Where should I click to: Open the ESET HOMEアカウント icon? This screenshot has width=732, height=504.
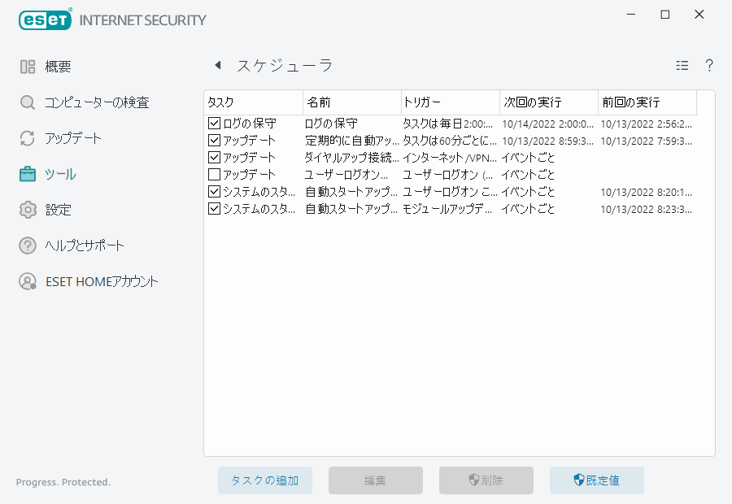(27, 281)
